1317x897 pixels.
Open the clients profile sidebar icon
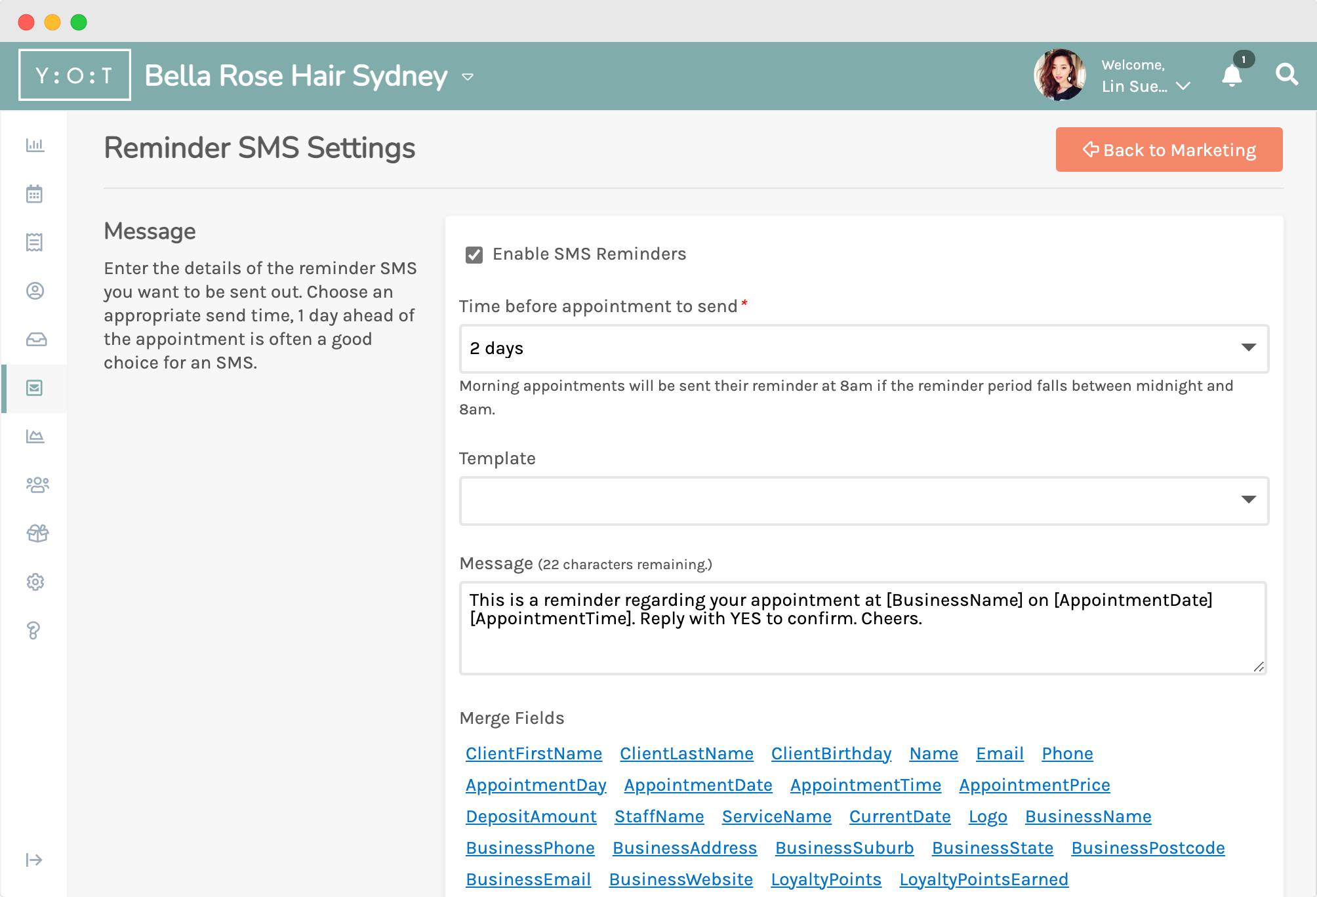(x=35, y=290)
